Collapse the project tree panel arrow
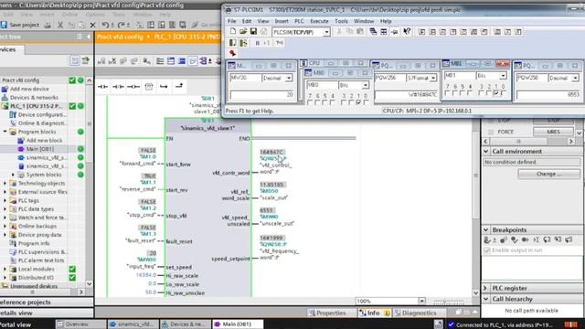Viewport: 585px width, 329px height. [x=89, y=37]
